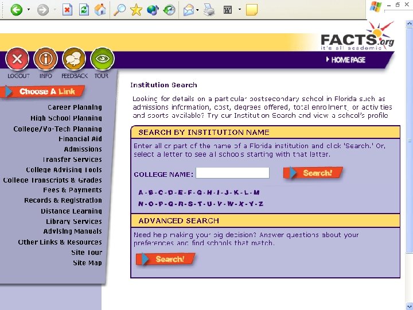Select Distance Learning link
Viewport: 413px width, 310px height.
(x=71, y=211)
